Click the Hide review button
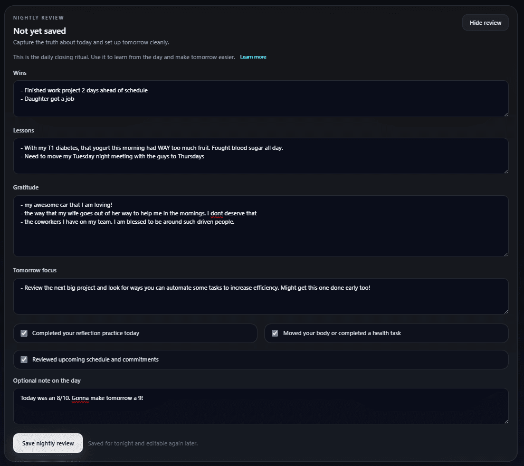 coord(484,22)
